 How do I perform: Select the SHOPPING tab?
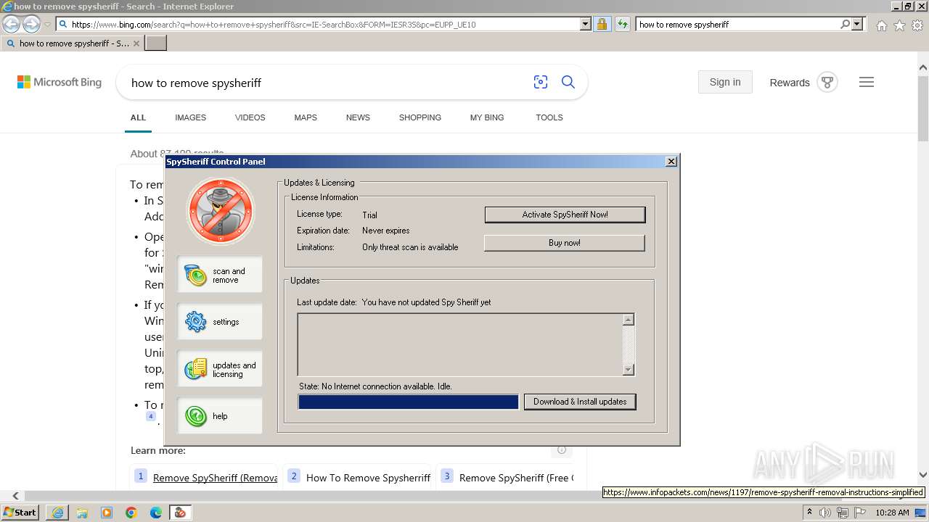click(420, 117)
